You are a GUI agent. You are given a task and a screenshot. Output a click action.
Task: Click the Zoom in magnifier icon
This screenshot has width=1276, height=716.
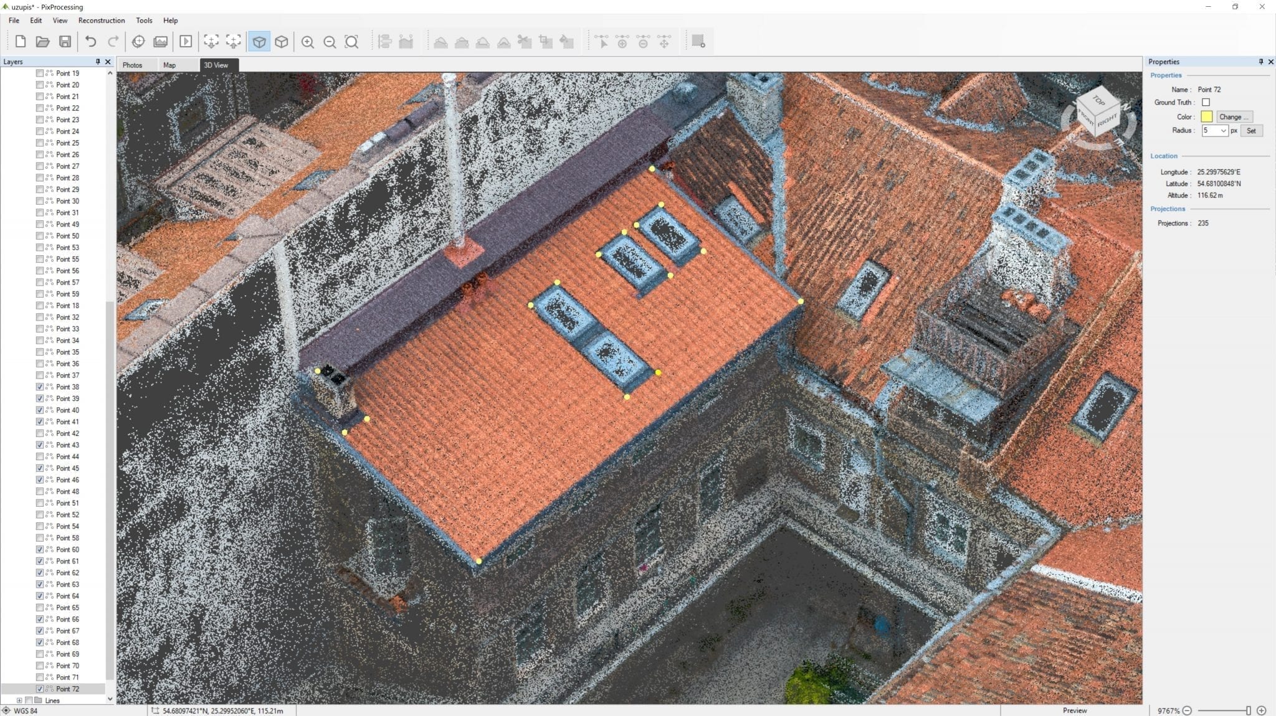[308, 42]
